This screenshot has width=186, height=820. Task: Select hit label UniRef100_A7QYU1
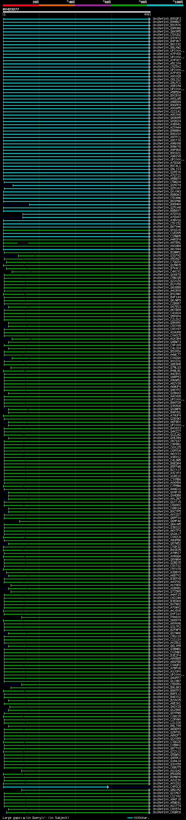(x=167, y=214)
